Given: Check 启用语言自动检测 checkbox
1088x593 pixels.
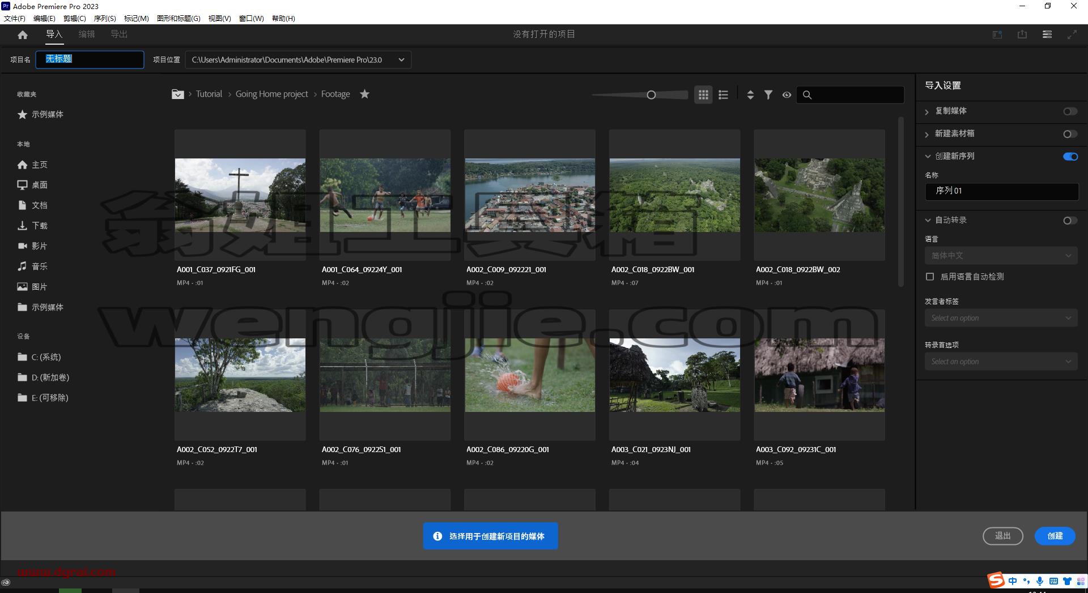Looking at the screenshot, I should (930, 277).
